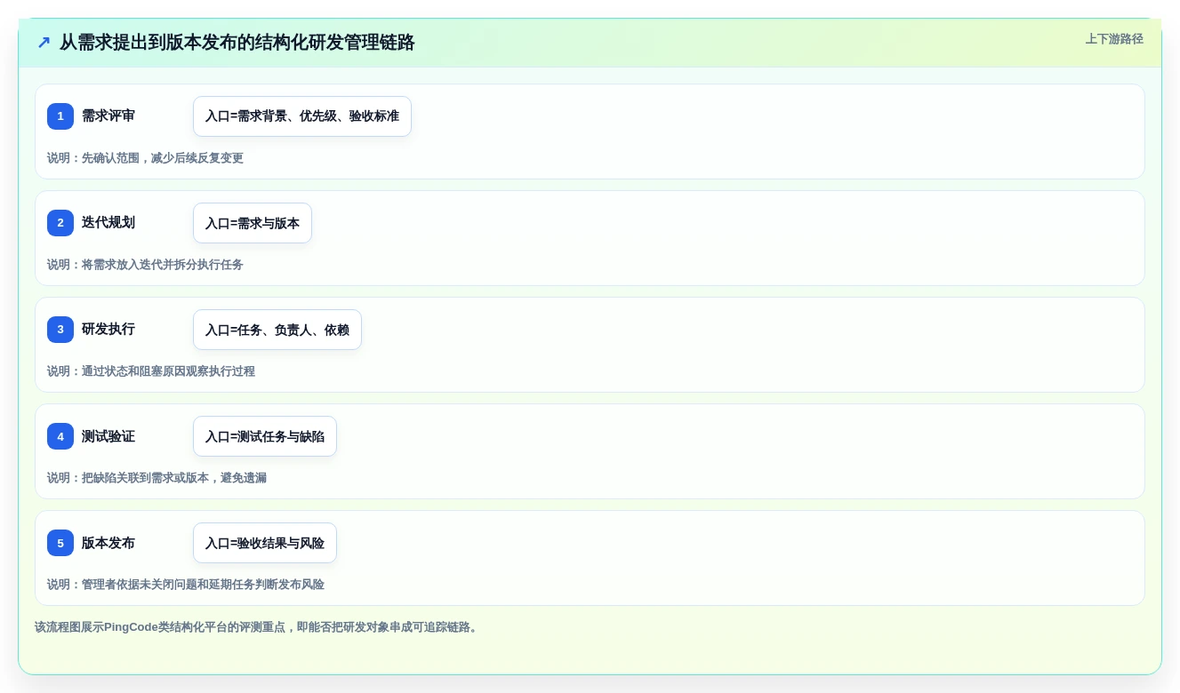The image size is (1180, 693).
Task: Select step number 3 badge
Action: (x=60, y=330)
